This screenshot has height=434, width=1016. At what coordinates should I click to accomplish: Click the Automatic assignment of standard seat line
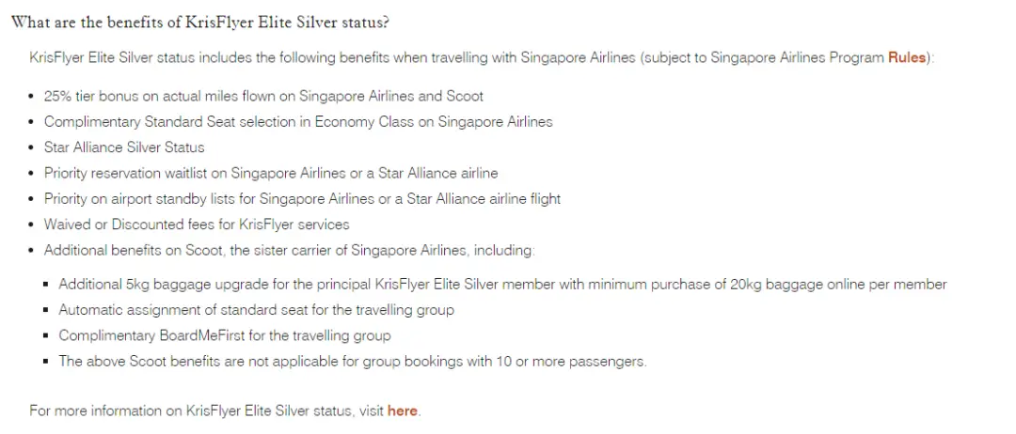[x=257, y=310]
